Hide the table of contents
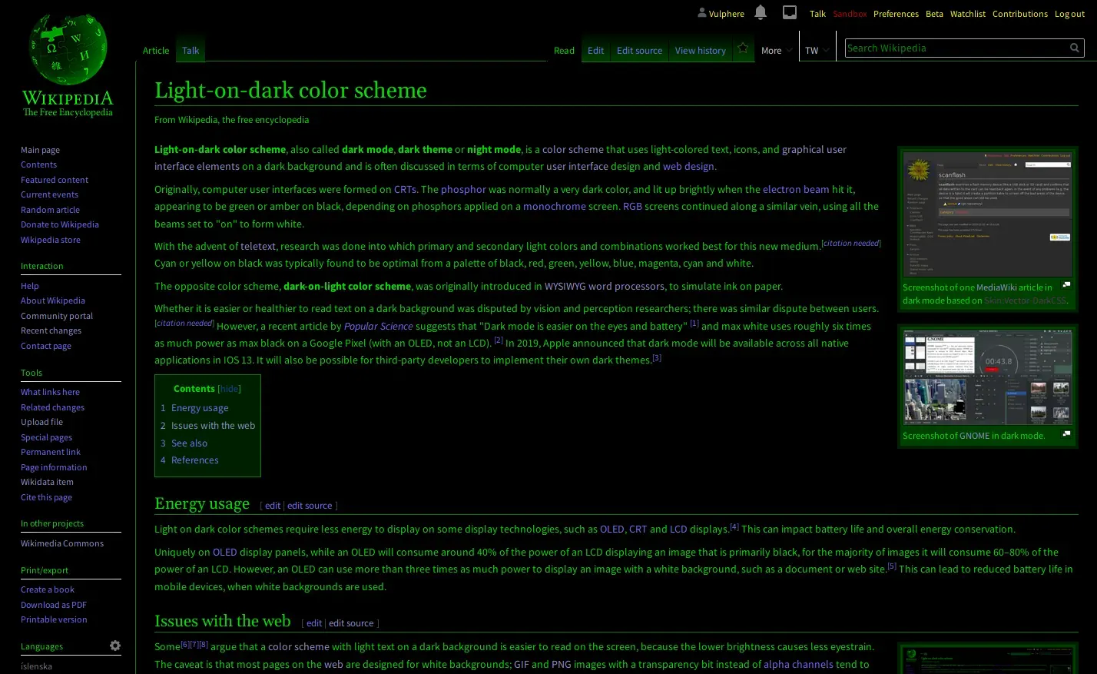Screen dimensions: 1097x674 (229, 389)
